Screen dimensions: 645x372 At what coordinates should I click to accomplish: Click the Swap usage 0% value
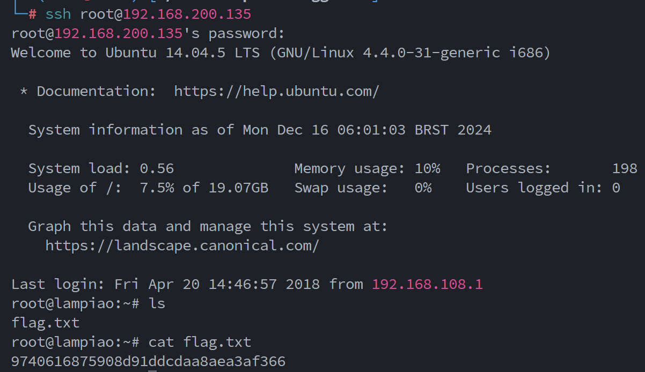[x=423, y=188]
